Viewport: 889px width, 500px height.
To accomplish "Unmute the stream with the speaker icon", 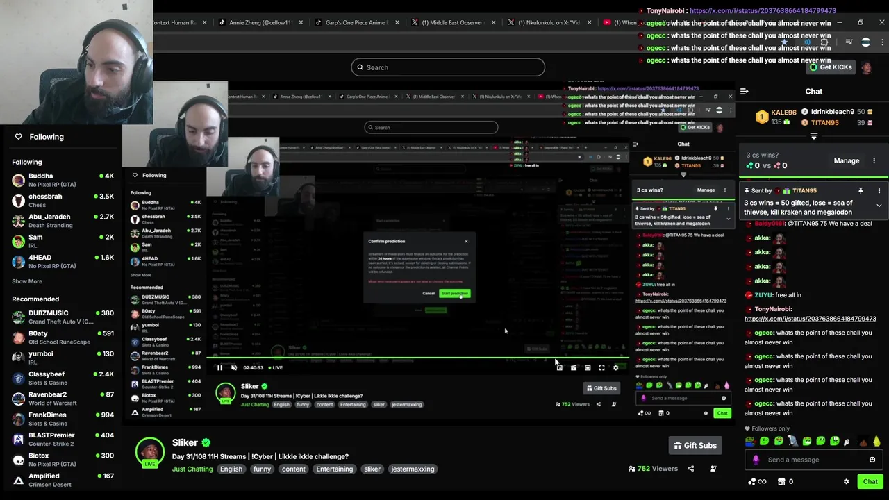I will [x=234, y=367].
